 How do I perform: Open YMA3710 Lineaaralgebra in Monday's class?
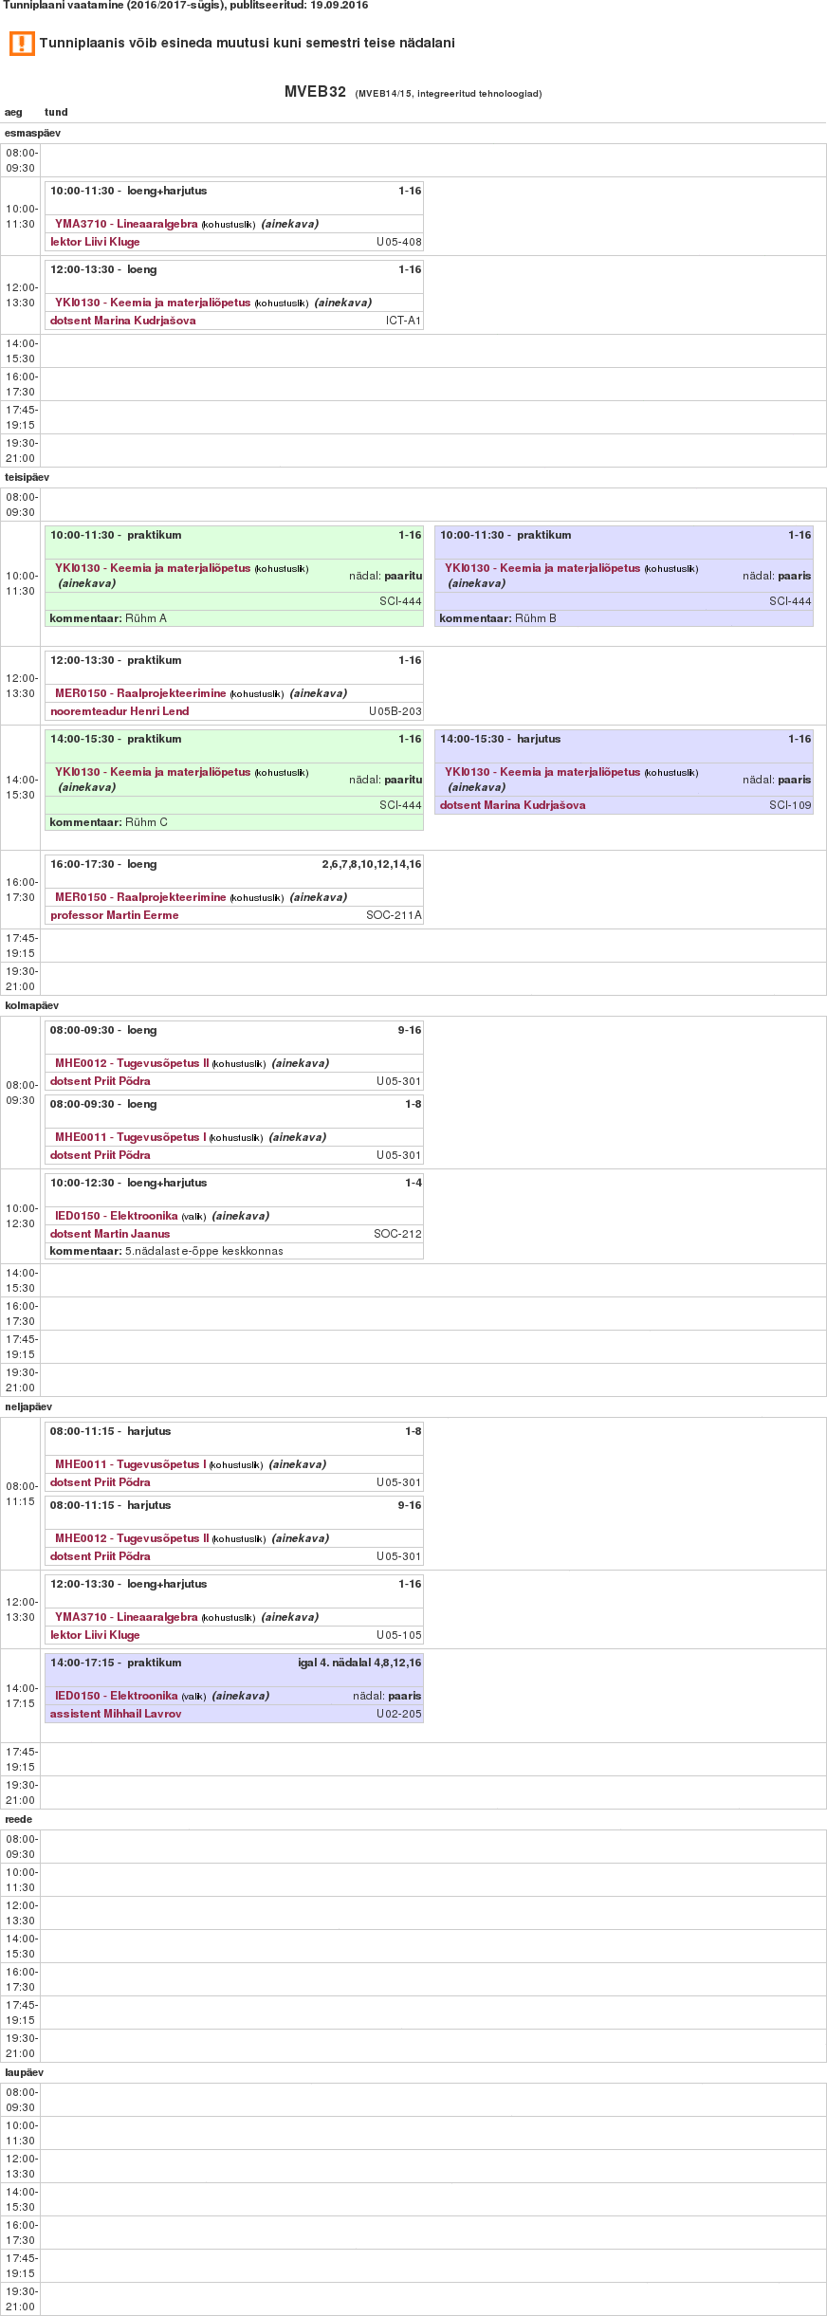click(x=126, y=224)
